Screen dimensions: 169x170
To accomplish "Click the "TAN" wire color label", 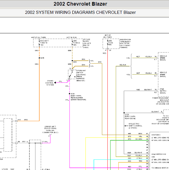I will tap(141, 161).
